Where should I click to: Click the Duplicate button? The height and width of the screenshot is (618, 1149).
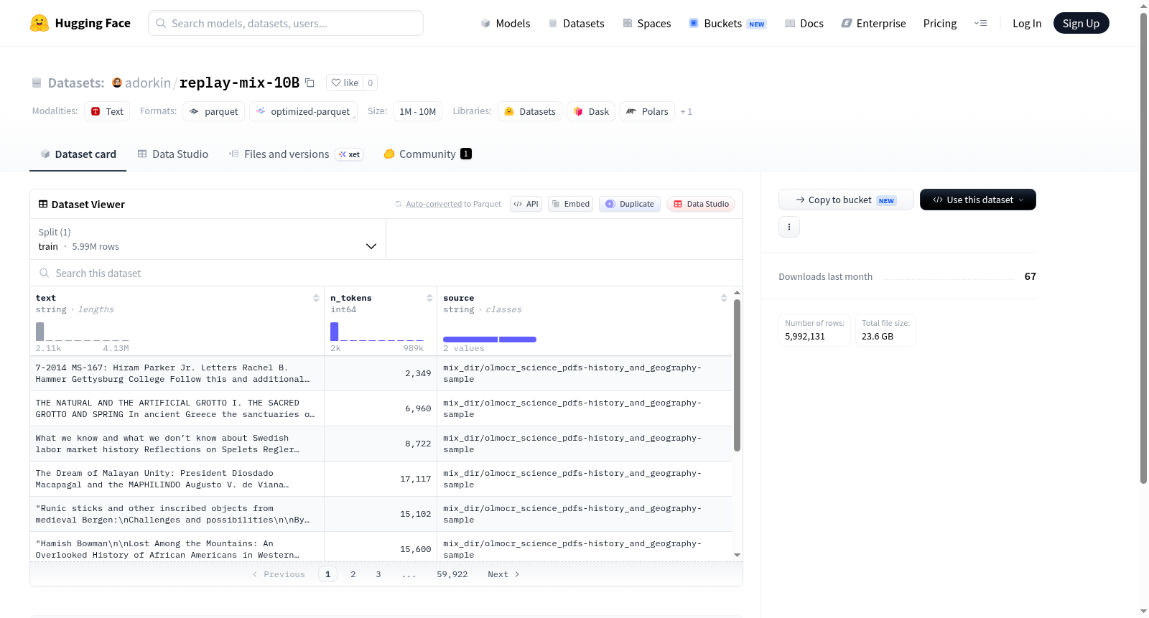point(629,204)
